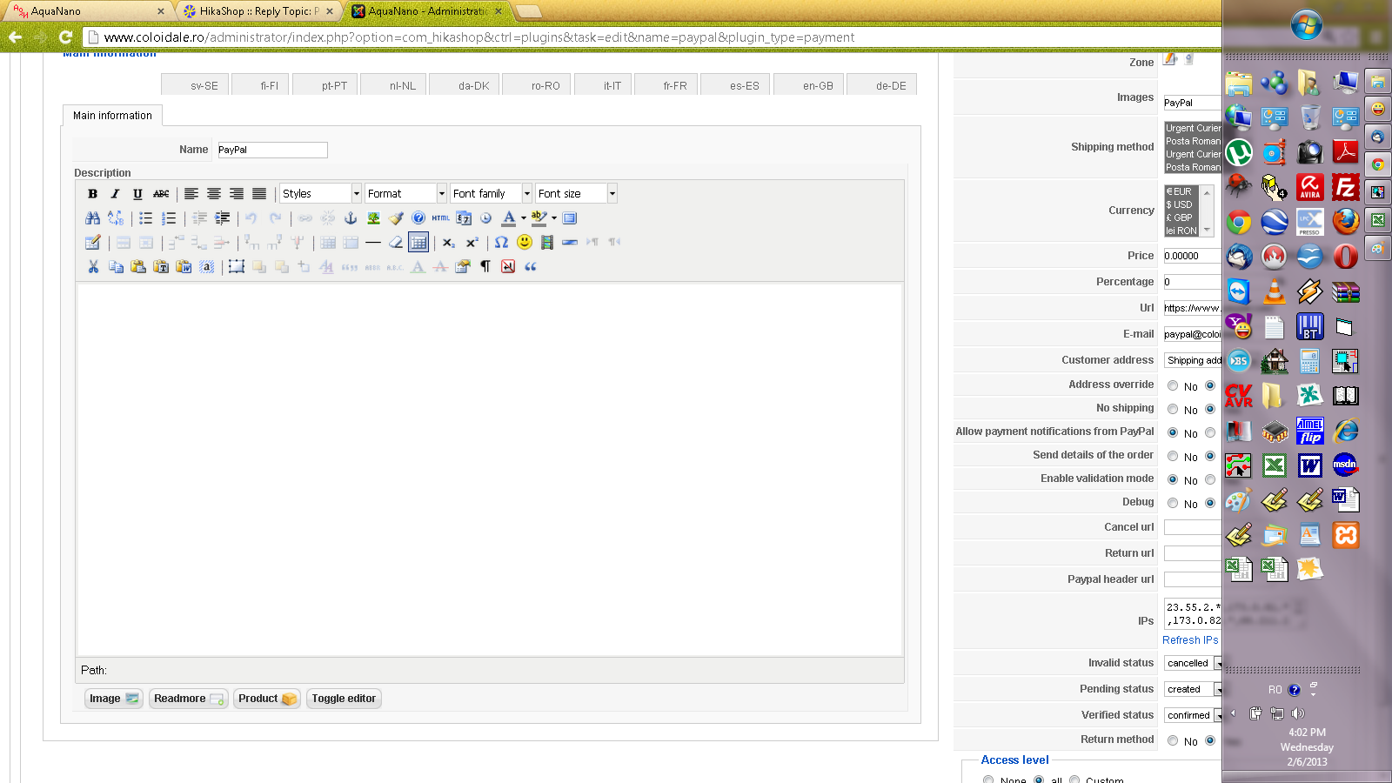Open the Styles dropdown
The image size is (1392, 783).
click(x=320, y=193)
